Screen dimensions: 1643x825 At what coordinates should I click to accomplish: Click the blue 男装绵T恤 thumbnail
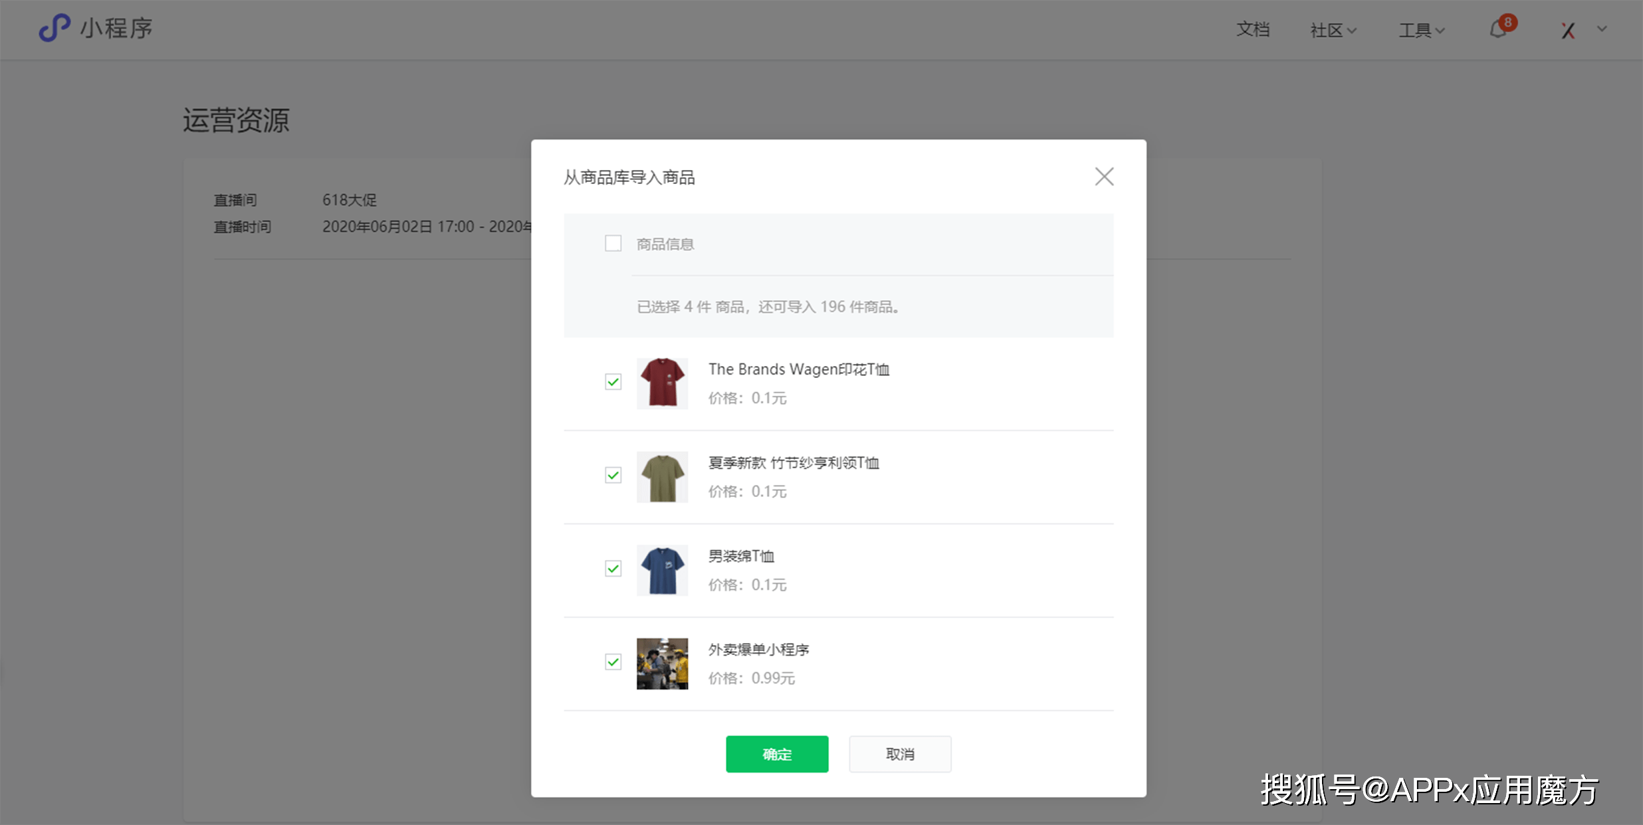tap(662, 570)
